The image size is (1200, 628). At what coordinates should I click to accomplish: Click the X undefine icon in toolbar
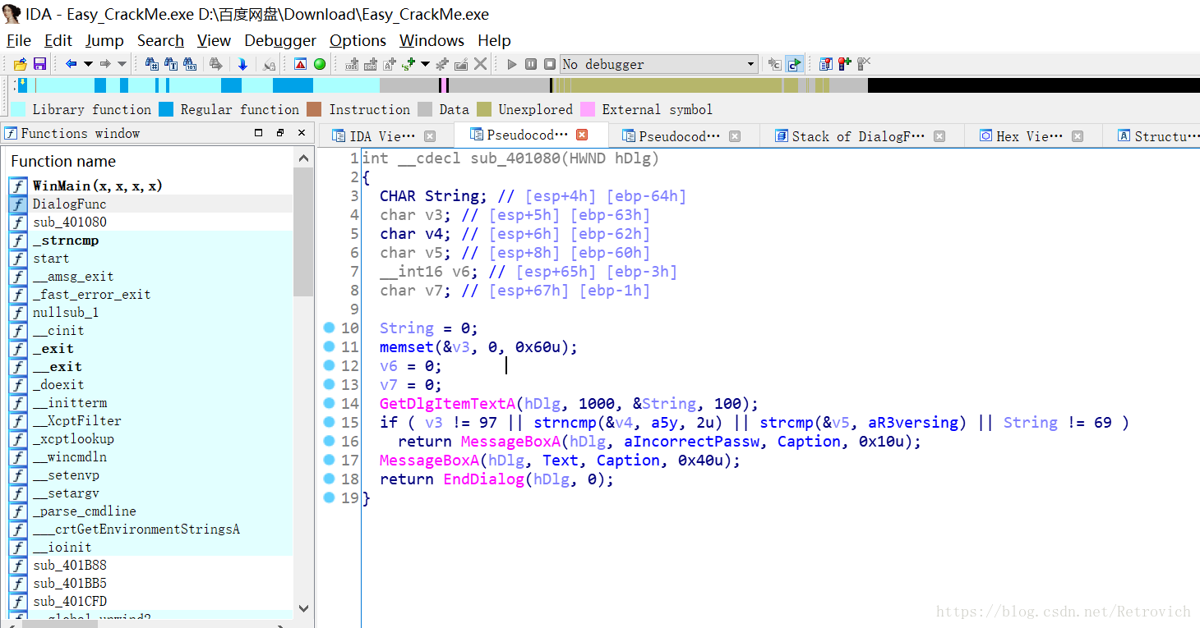point(480,64)
